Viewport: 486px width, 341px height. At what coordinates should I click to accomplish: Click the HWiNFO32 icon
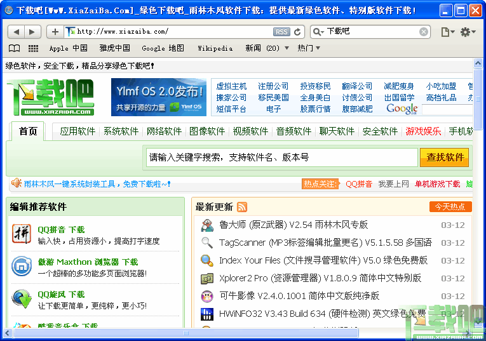coord(206,314)
